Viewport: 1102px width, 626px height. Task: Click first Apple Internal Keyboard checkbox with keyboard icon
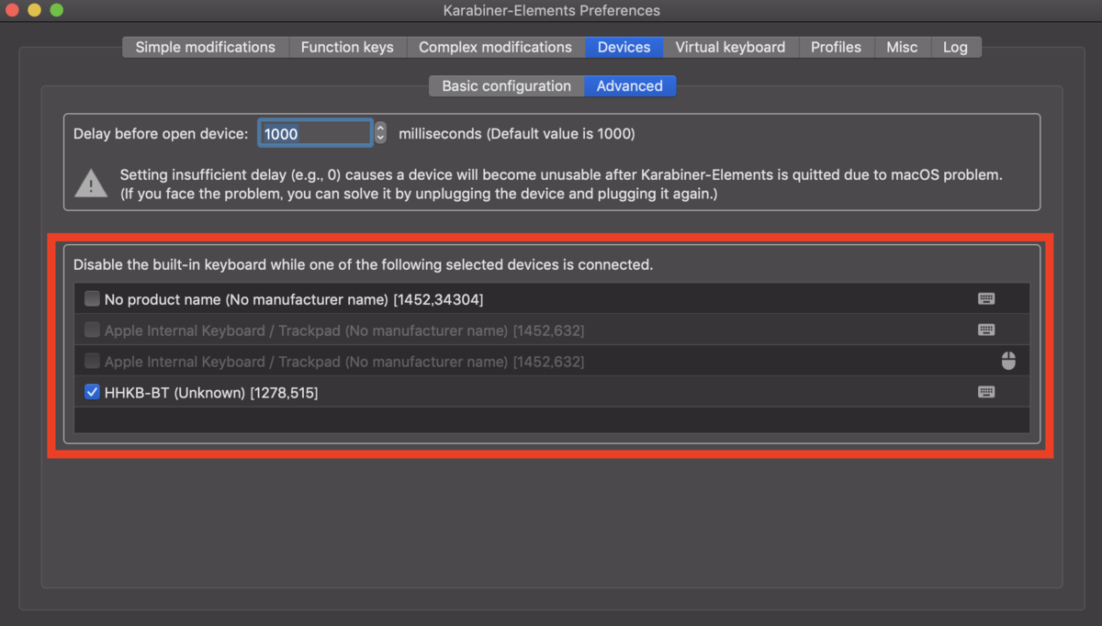click(x=92, y=330)
